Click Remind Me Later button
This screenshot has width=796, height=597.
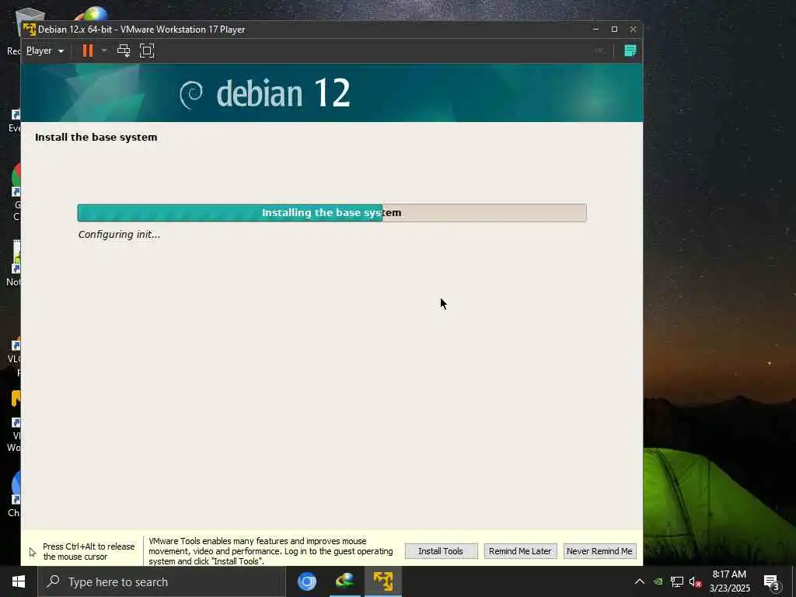[x=520, y=551]
